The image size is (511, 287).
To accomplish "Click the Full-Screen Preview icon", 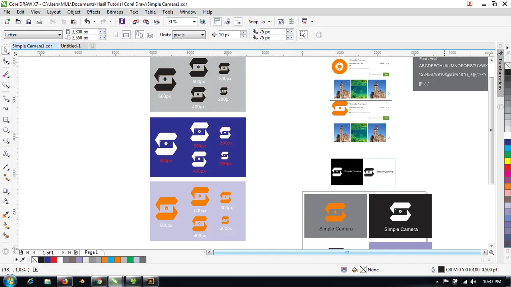I will [203, 22].
